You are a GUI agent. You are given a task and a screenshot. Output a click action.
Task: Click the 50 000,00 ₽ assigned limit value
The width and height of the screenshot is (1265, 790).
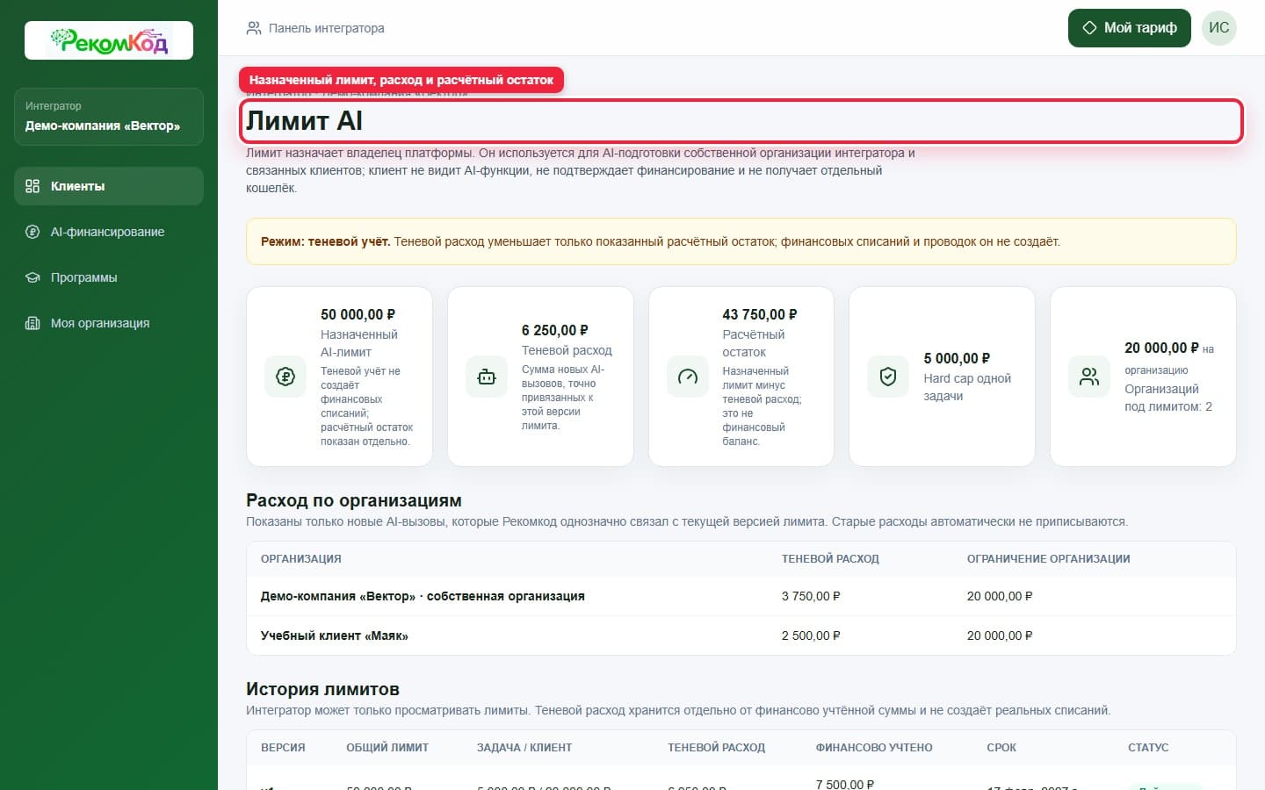click(x=358, y=314)
